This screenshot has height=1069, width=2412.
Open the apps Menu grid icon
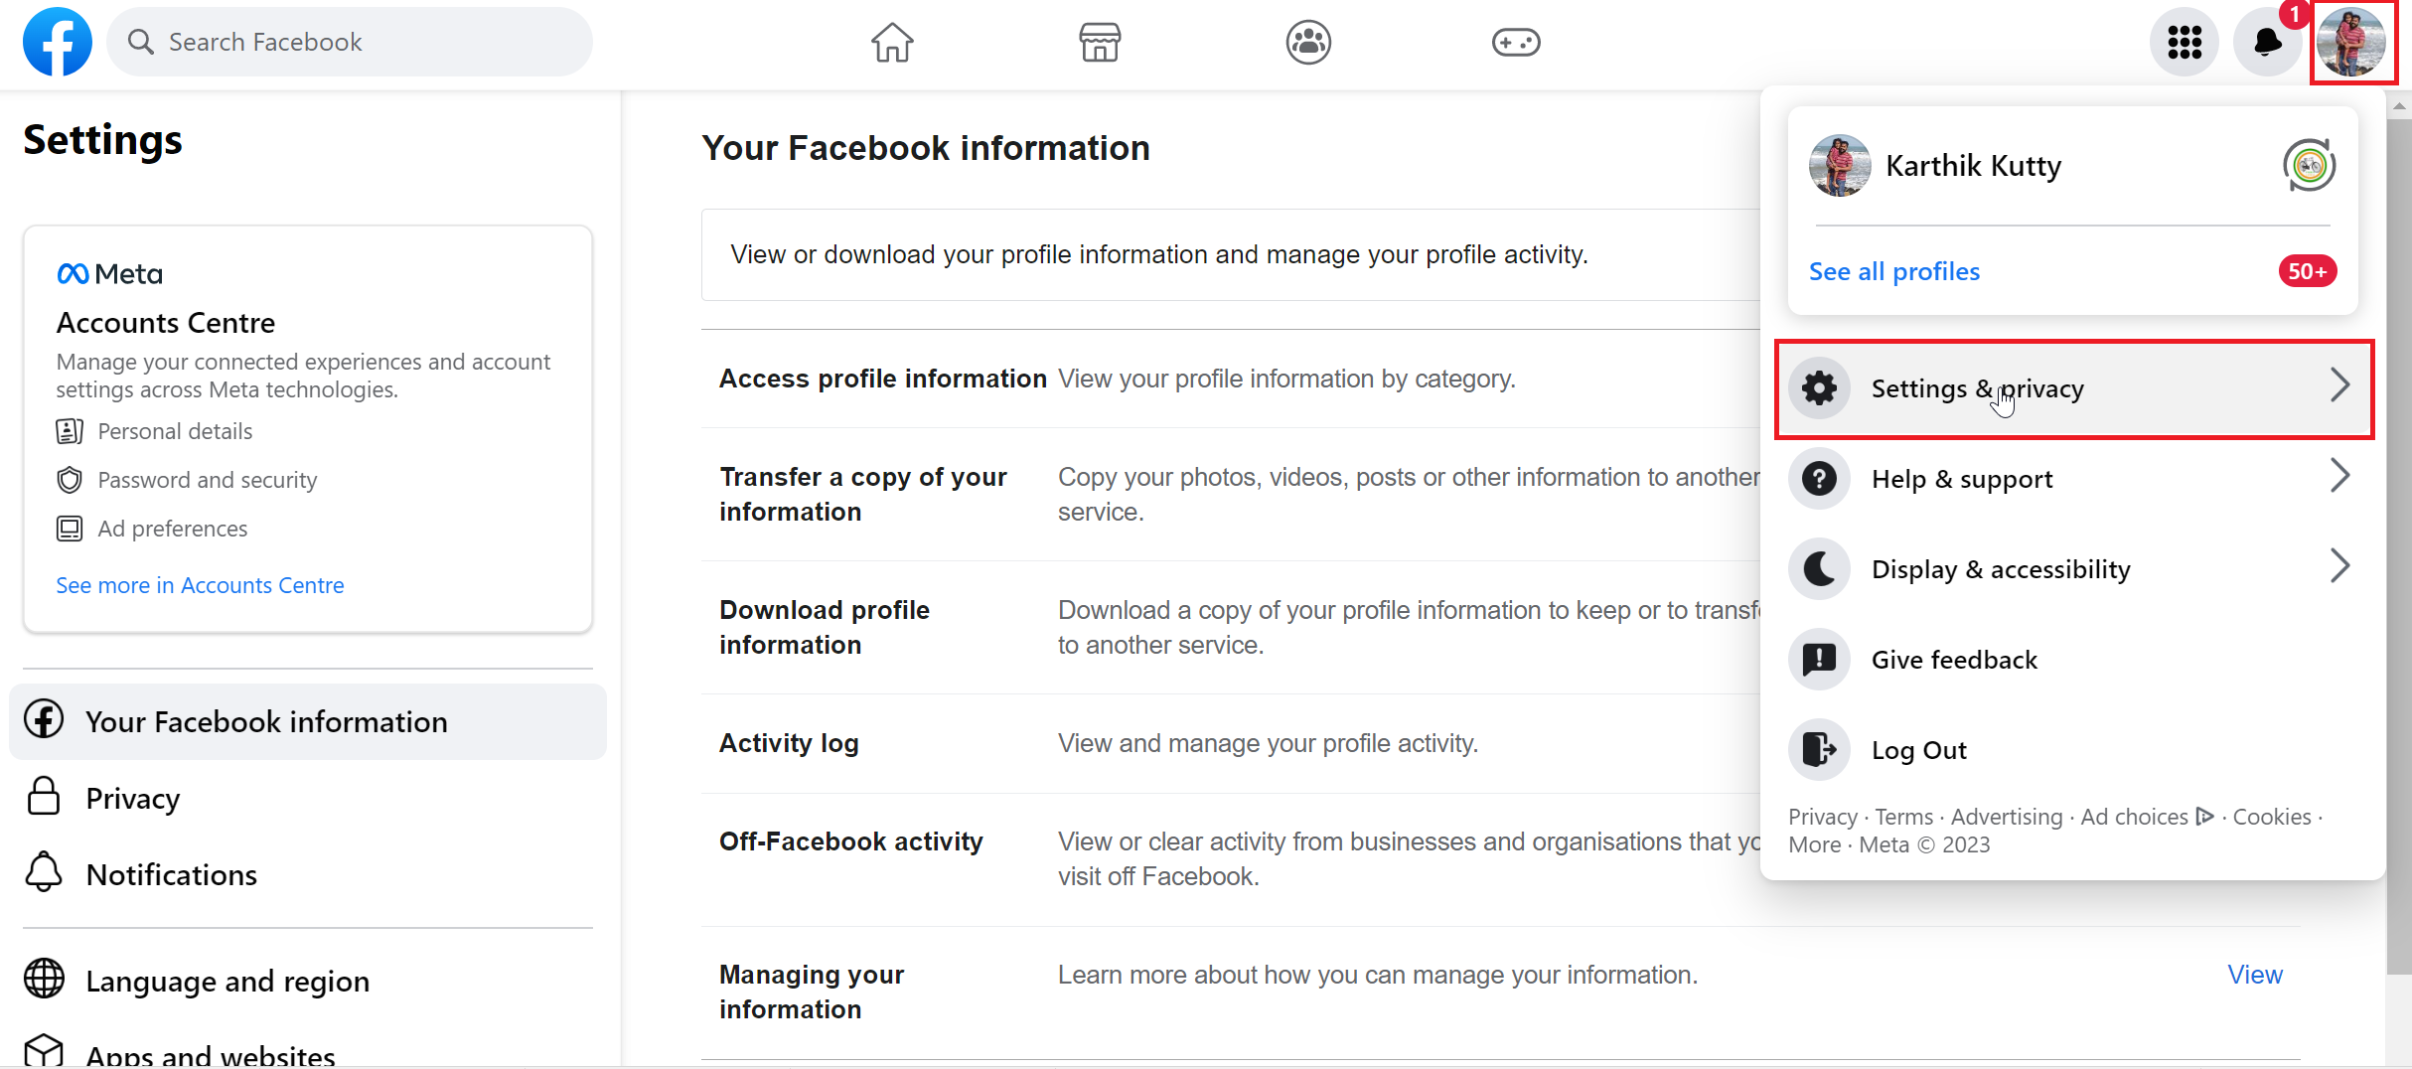pos(2184,42)
